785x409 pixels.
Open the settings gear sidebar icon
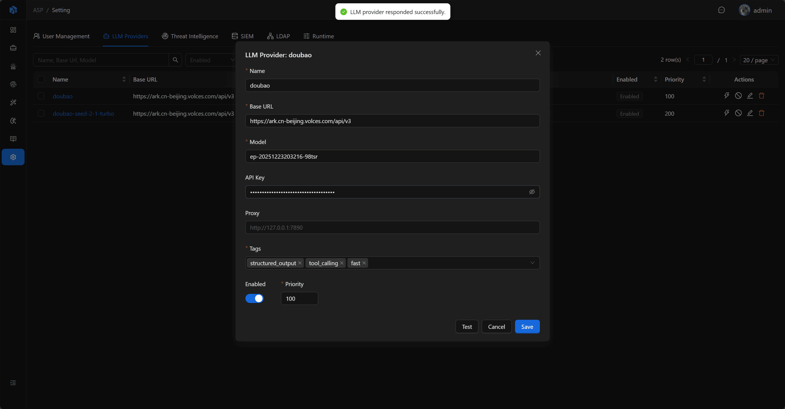(13, 157)
